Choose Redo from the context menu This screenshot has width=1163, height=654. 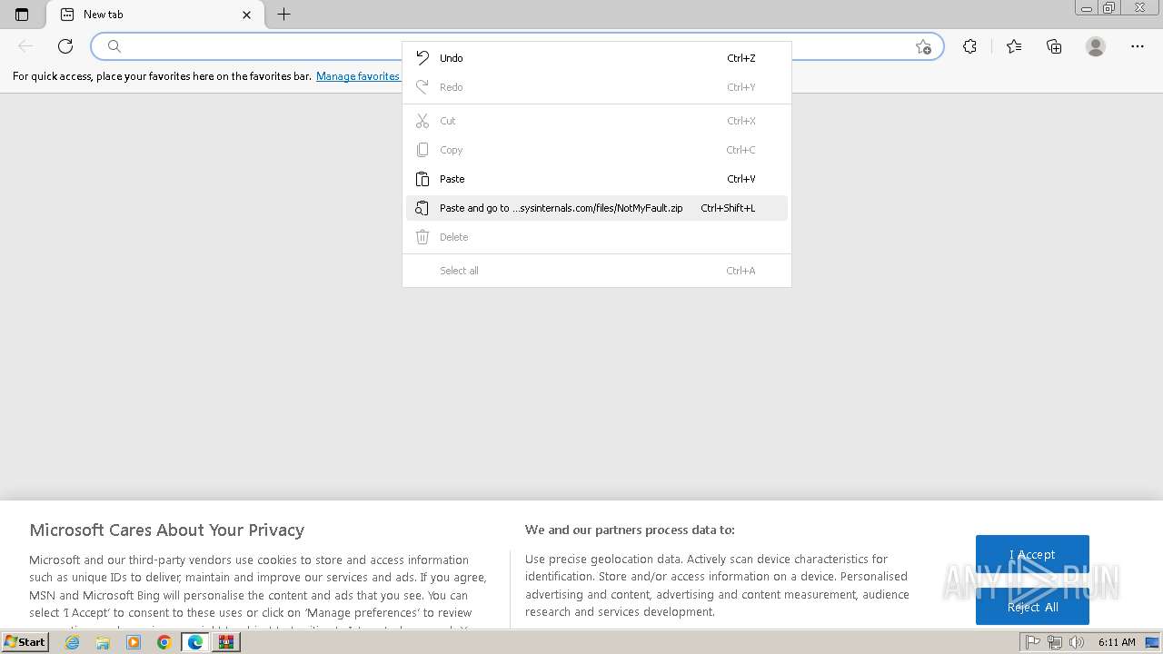[x=597, y=87]
